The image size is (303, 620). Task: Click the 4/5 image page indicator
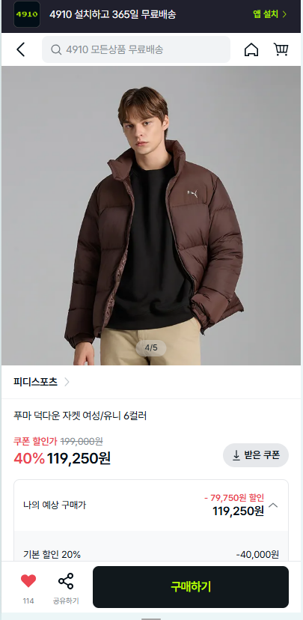(x=151, y=348)
